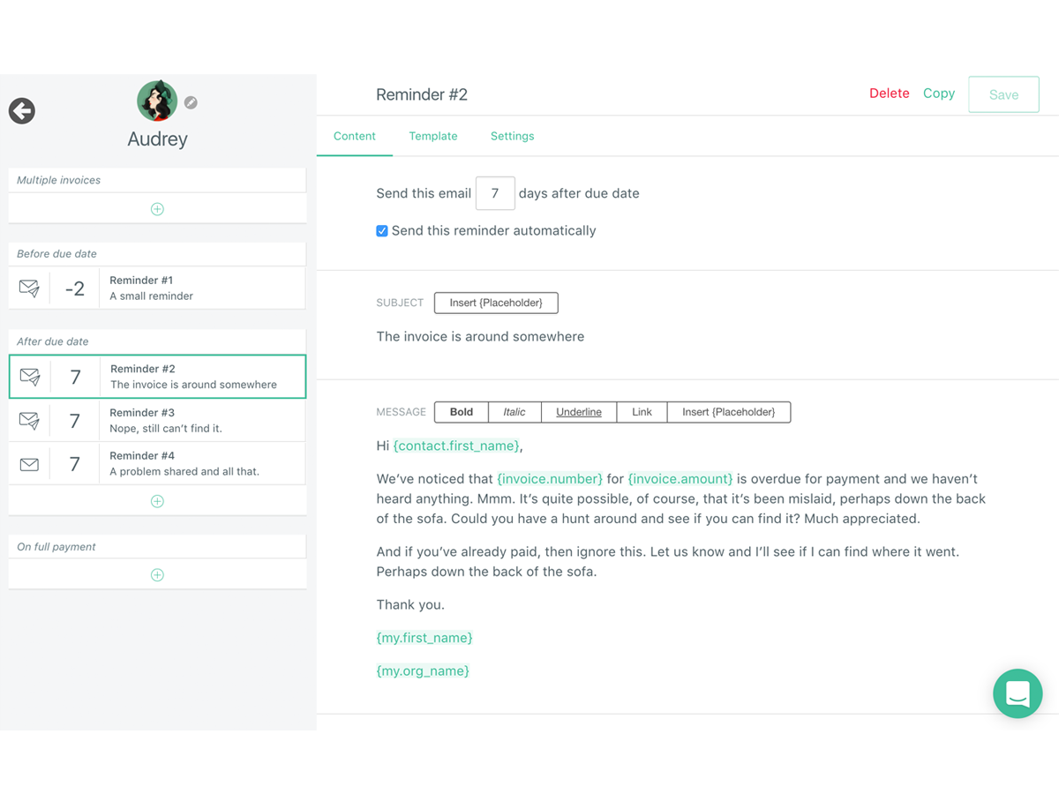Add a reminder under On full payment
The image size is (1059, 794).
157,574
